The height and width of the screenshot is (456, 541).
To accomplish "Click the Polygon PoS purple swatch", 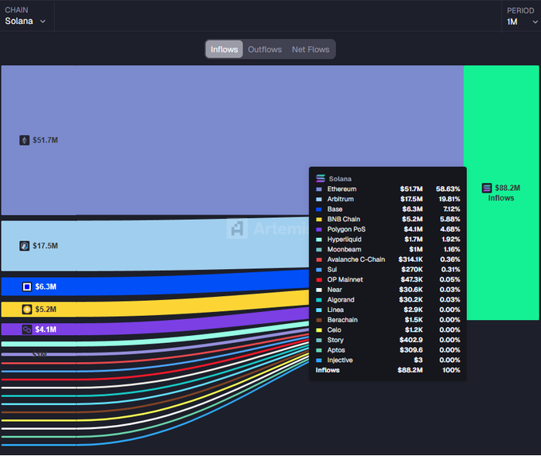I will (319, 229).
